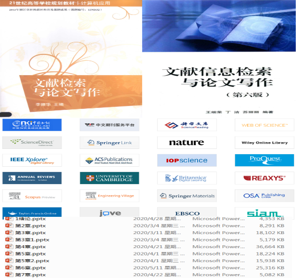Select the Wiley Online Library logo
This screenshot has height=278, width=296.
(x=265, y=143)
